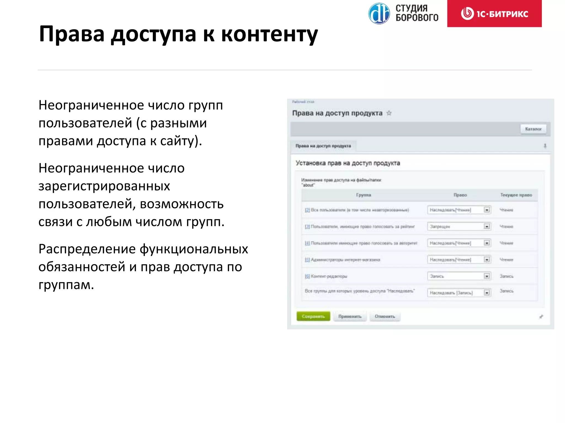Click current right Запись for Контент-редакторы
The height and width of the screenshot is (423, 565).
pos(507,276)
